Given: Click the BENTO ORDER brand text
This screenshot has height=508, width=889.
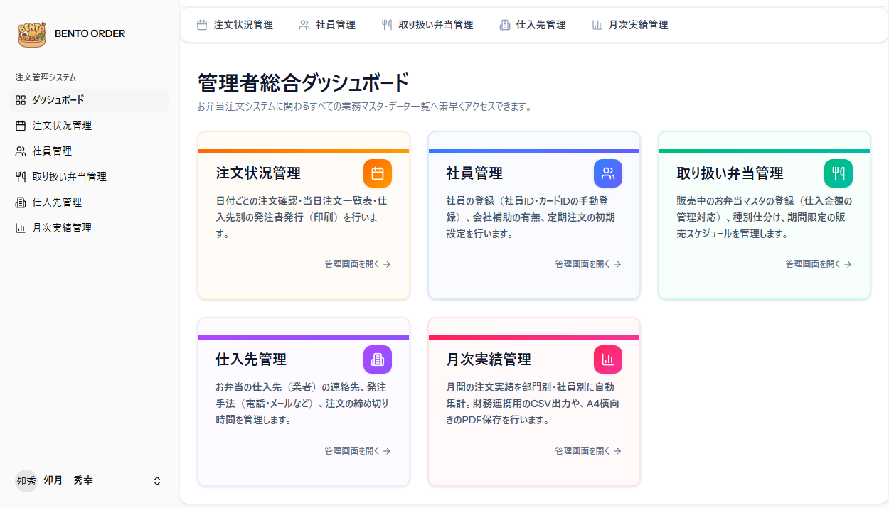Looking at the screenshot, I should pos(90,33).
